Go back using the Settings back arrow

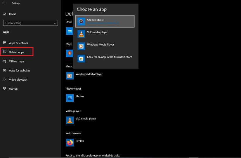4,3
